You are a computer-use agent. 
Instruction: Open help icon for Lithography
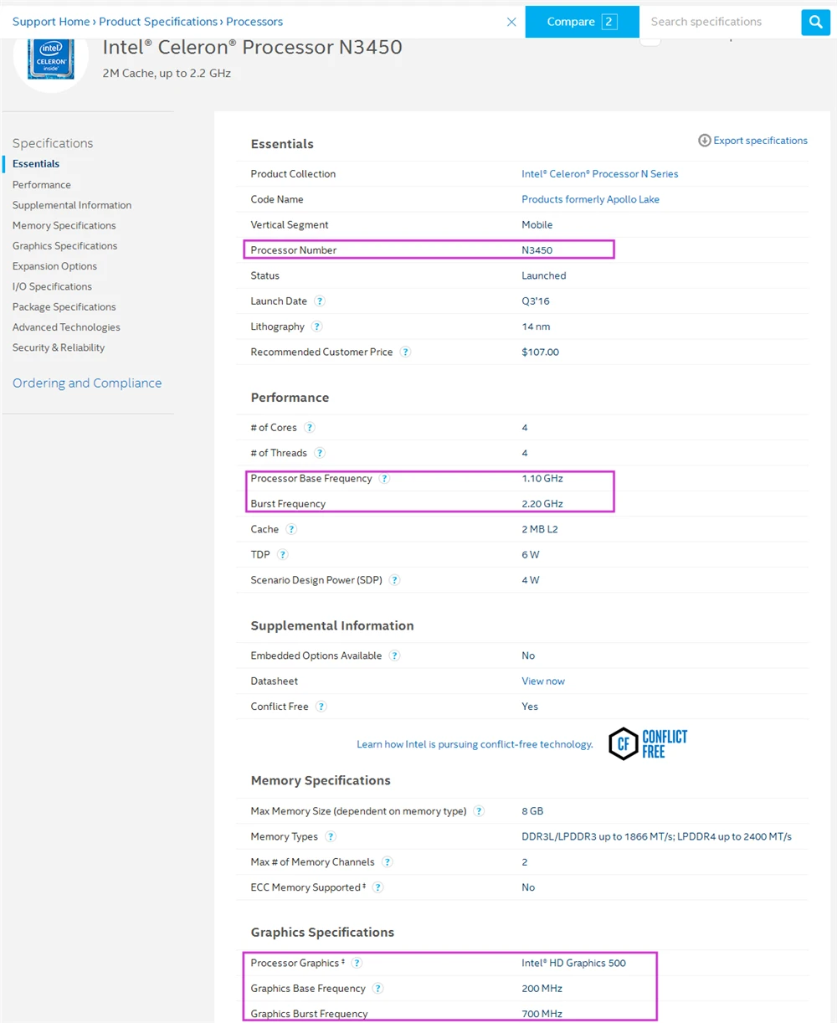316,326
